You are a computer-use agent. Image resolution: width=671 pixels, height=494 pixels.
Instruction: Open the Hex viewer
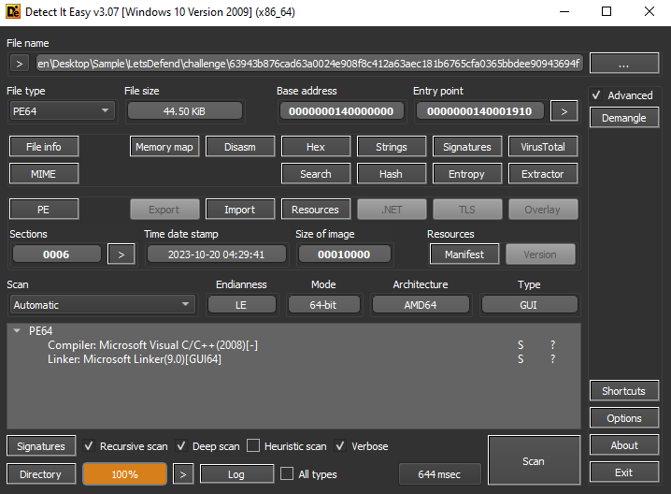(x=315, y=147)
